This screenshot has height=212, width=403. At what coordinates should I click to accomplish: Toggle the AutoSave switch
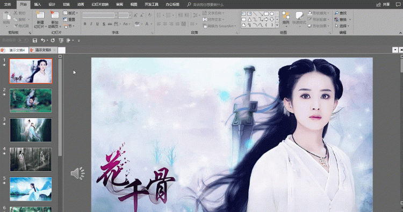(23, 40)
